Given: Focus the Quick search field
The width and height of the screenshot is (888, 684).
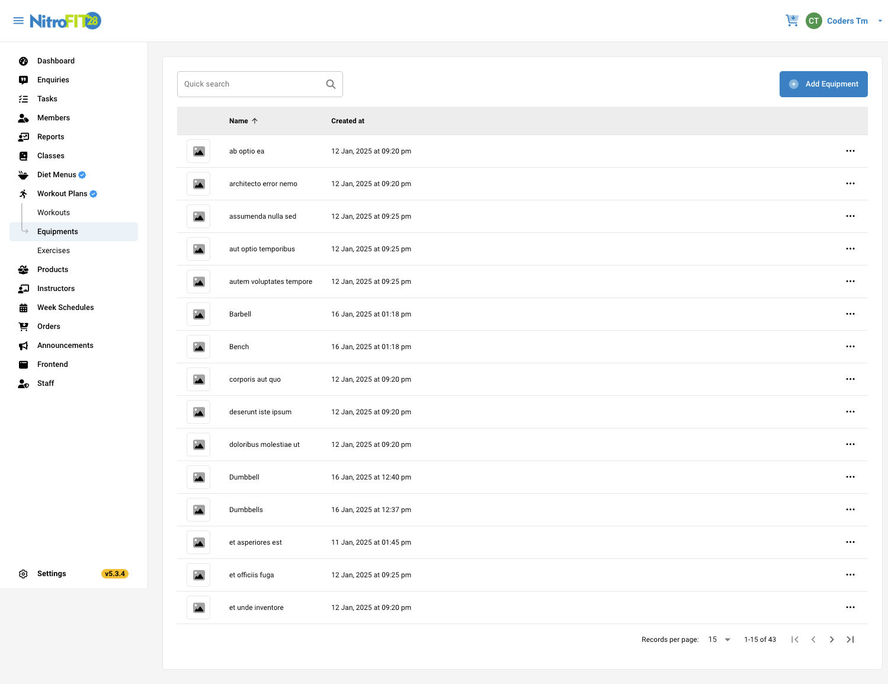Looking at the screenshot, I should 252,84.
